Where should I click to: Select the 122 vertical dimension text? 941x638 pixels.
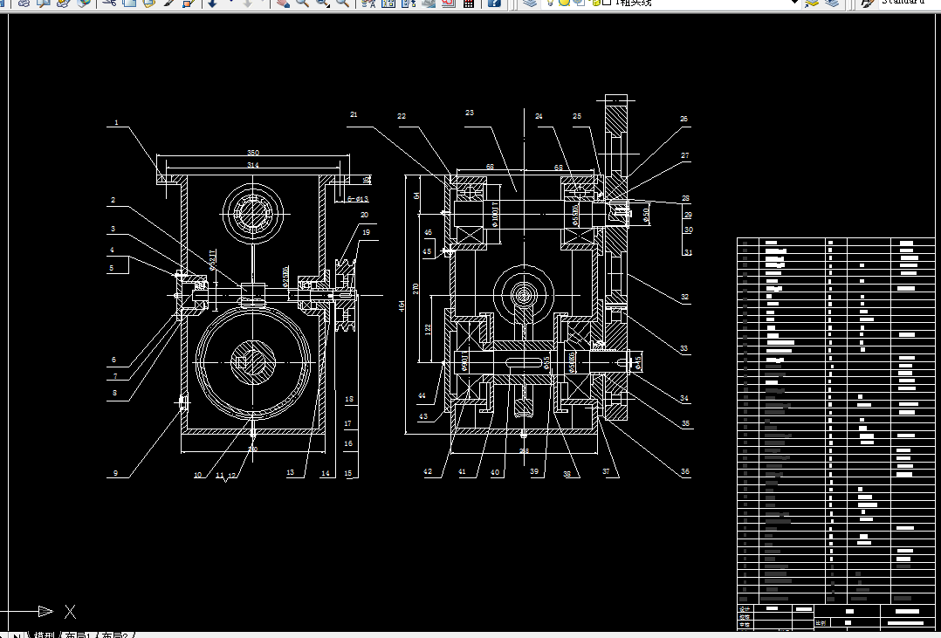428,330
